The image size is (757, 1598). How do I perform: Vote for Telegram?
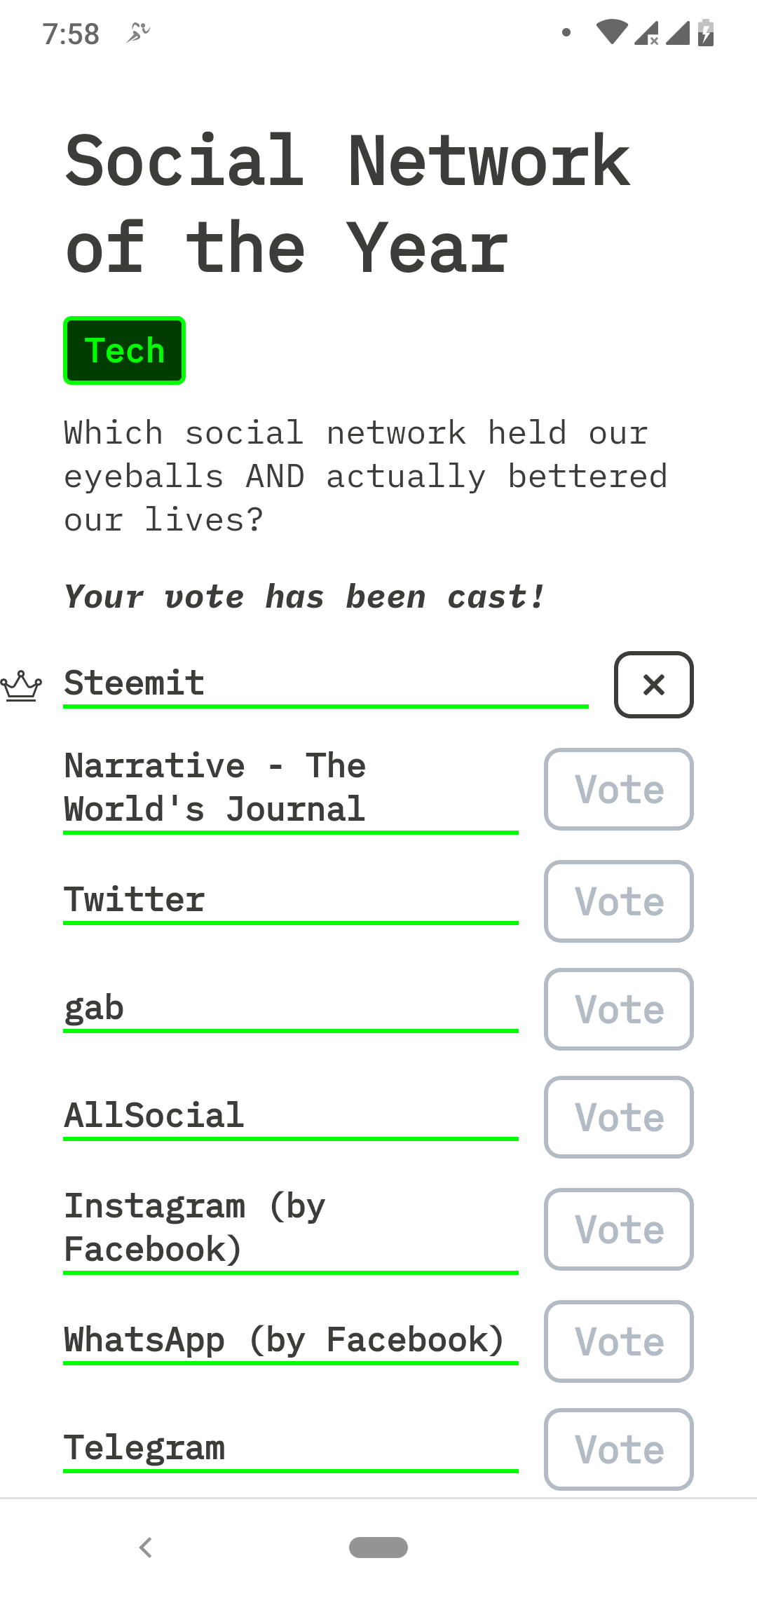click(x=618, y=1449)
